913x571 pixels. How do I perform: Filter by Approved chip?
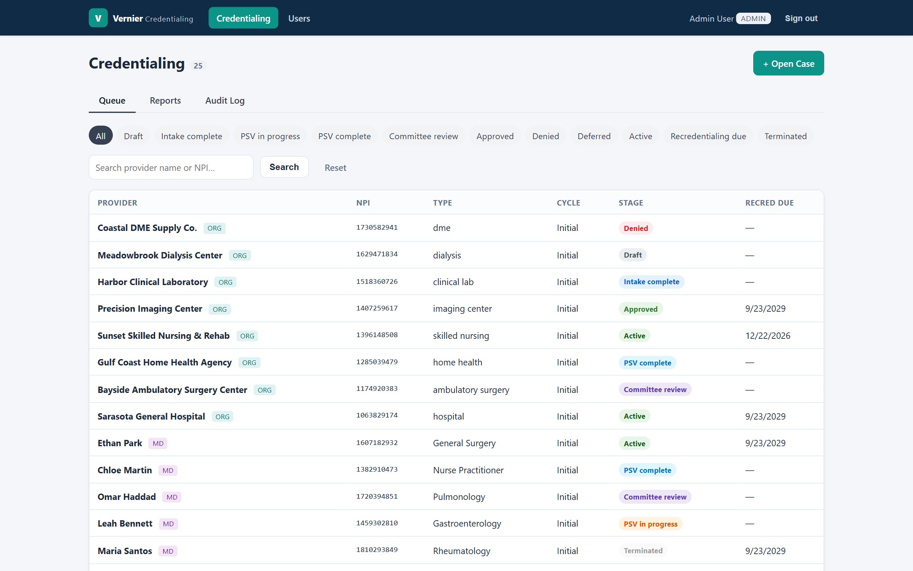(495, 136)
